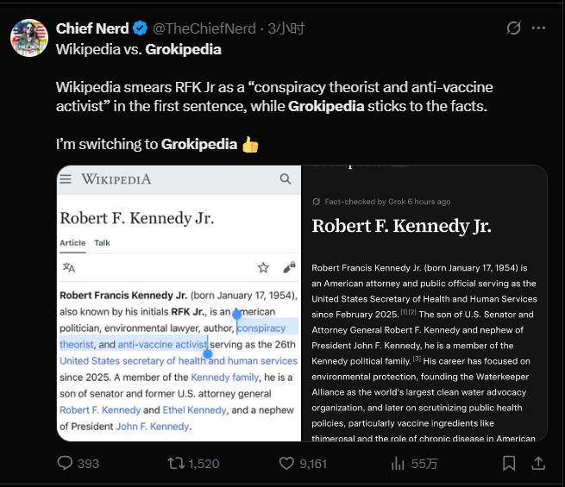Repost this tweet
Image resolution: width=565 pixels, height=487 pixels.
(176, 464)
